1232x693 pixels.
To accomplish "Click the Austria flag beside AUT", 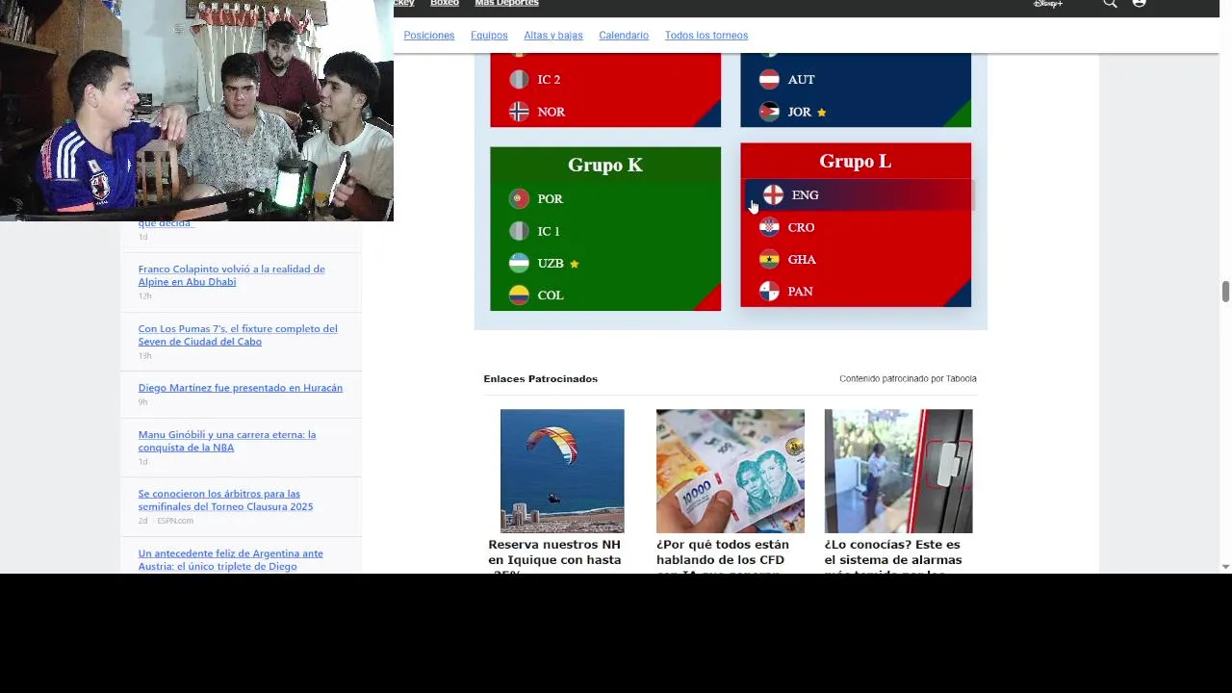I will 769,80.
